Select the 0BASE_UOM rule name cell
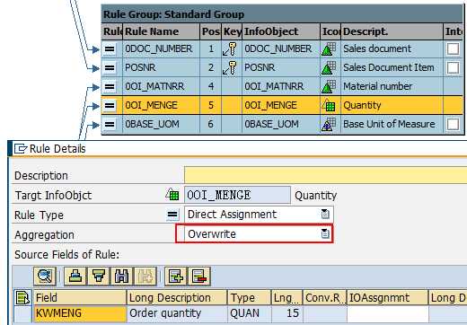Image resolution: width=467 pixels, height=325 pixels. (x=161, y=124)
